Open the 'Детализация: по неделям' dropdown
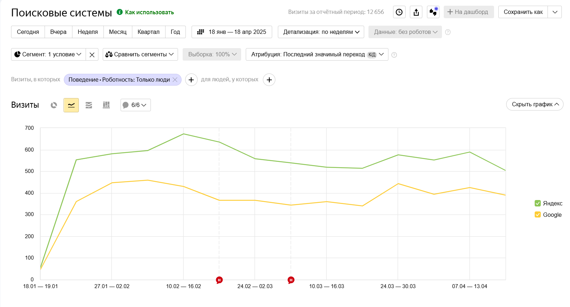The width and height of the screenshot is (570, 307). [x=321, y=32]
